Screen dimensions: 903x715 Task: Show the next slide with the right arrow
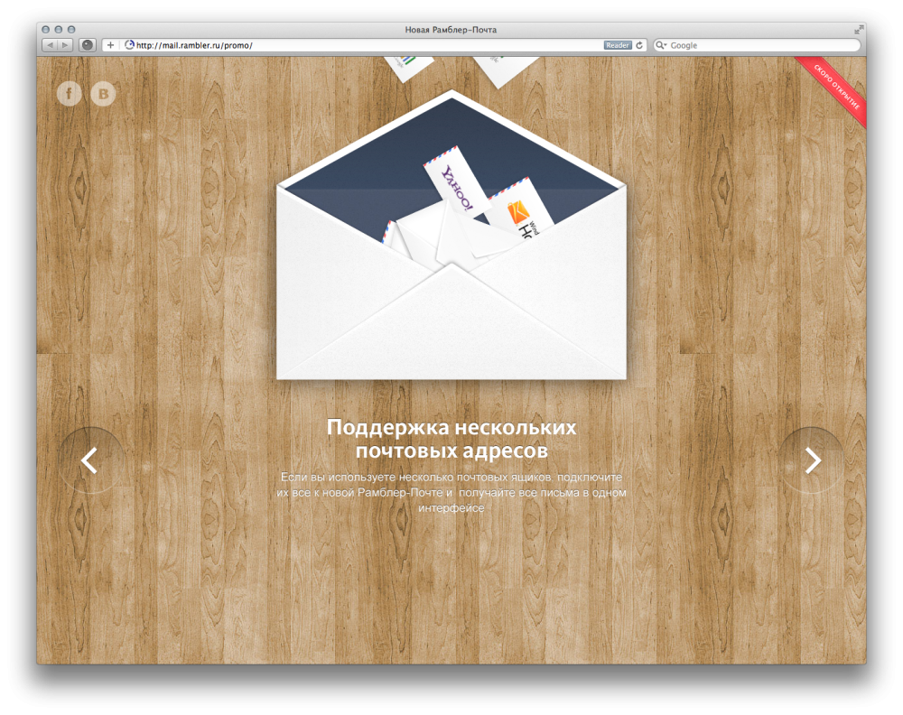tap(812, 460)
